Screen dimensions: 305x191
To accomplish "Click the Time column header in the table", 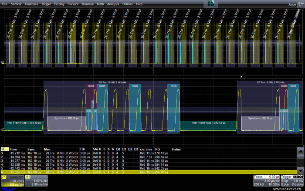I will (x=14, y=149).
